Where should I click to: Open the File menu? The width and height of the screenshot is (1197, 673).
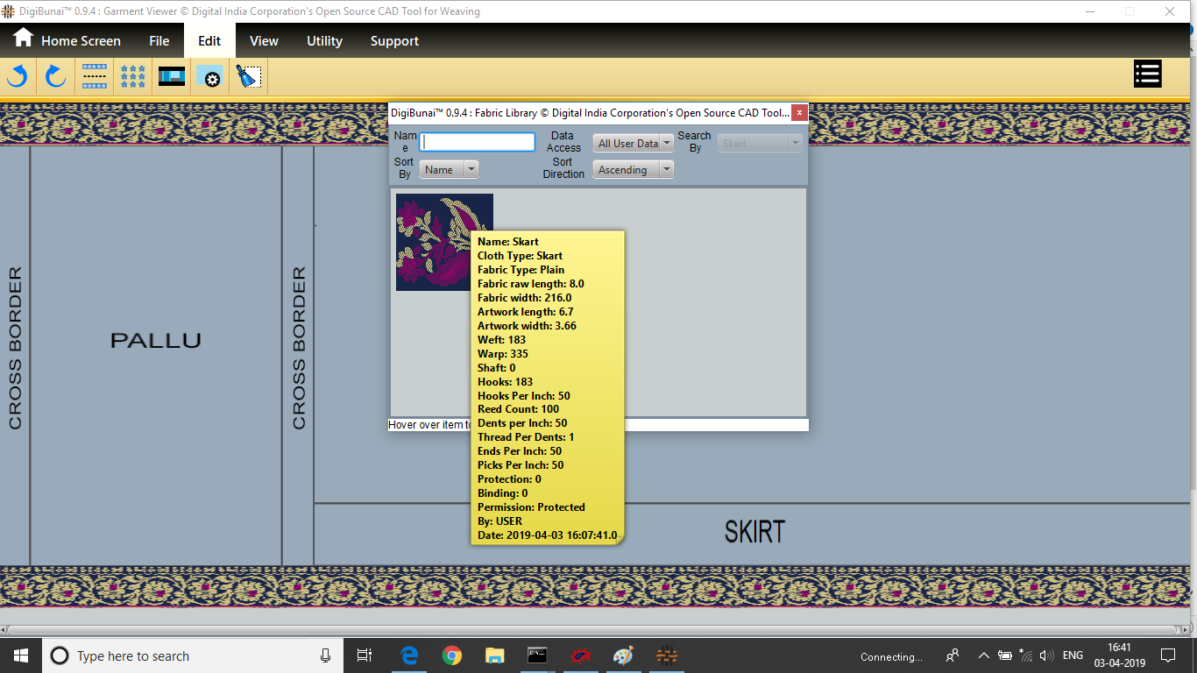(159, 41)
